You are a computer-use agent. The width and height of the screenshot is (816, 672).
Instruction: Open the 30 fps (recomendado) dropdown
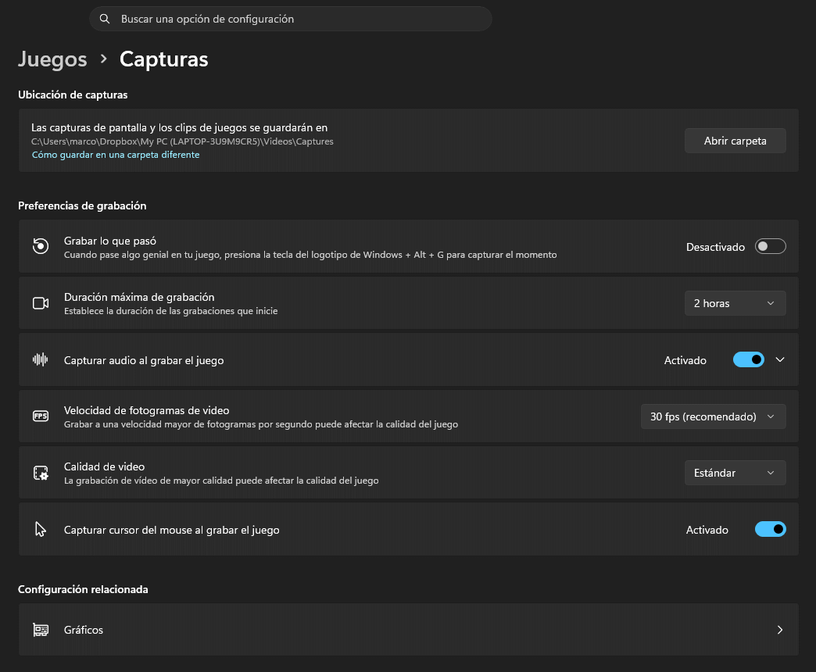[x=713, y=416]
